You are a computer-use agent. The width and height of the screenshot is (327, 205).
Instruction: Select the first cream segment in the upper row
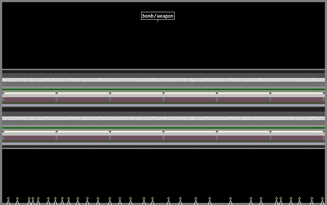coord(30,93)
